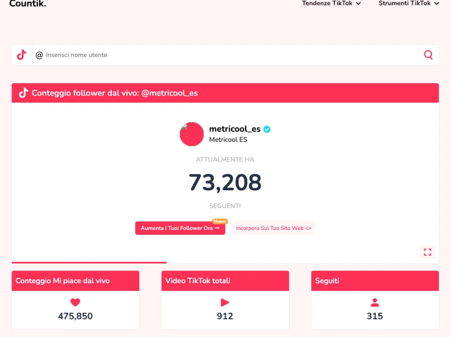This screenshot has height=337, width=451.
Task: Click the blue verified badge next to metricool_es
Action: point(267,130)
